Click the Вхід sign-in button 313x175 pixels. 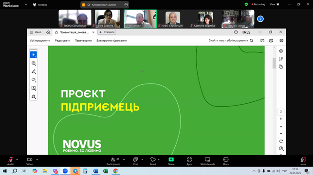coord(246,32)
